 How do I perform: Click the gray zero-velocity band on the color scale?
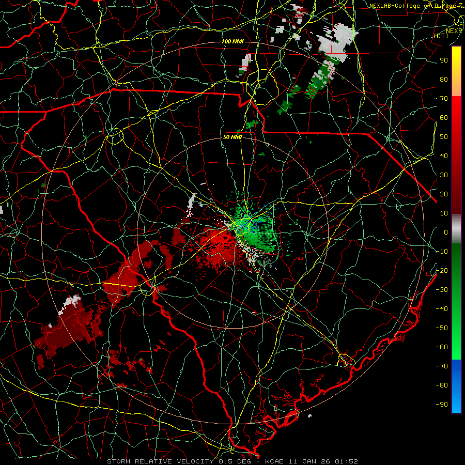click(456, 229)
